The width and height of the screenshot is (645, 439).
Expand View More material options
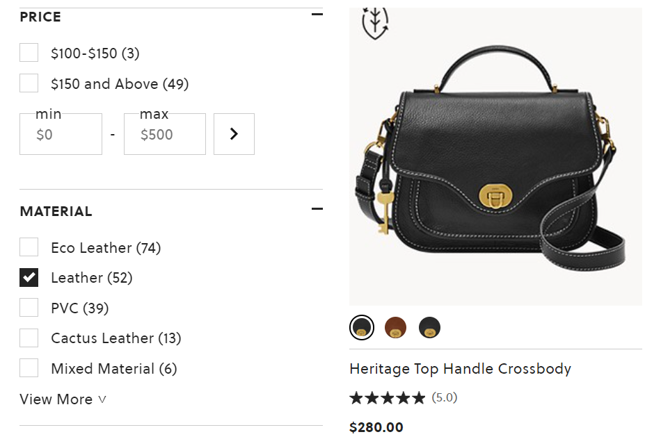(x=63, y=399)
